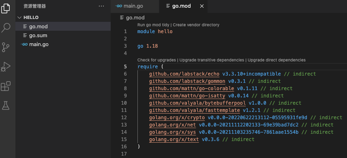This screenshot has height=158, width=347.
Task: Click the file icon next to go.sum
Action: 25,36
